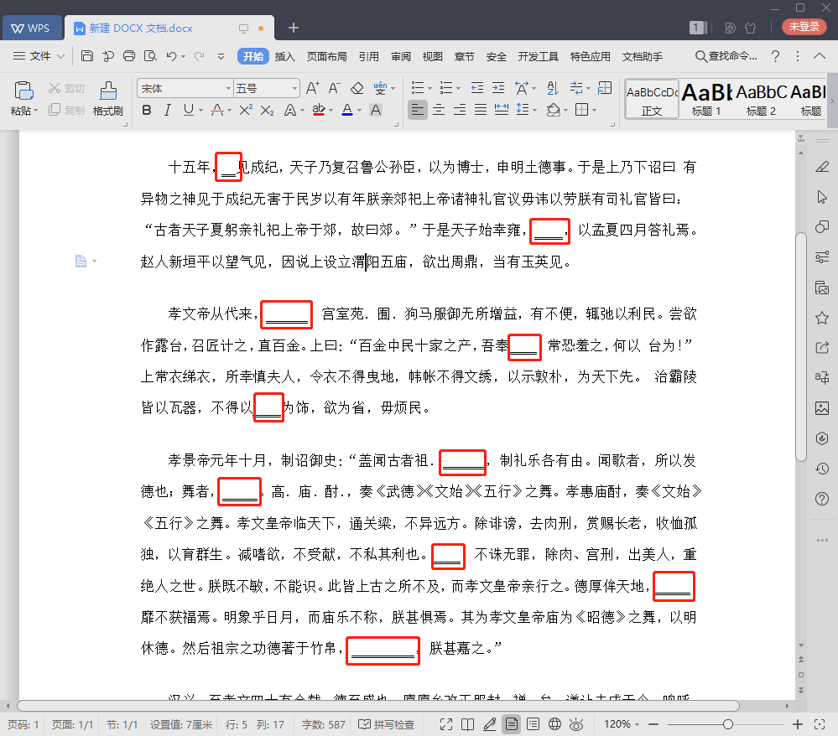
Task: Click the 标题 1 style thumbnail
Action: coord(705,98)
